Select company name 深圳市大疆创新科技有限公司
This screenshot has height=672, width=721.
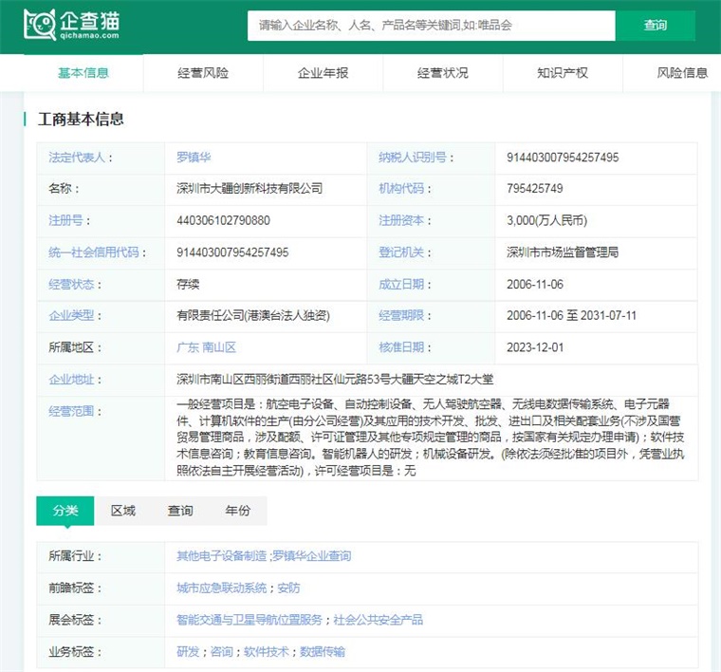250,189
